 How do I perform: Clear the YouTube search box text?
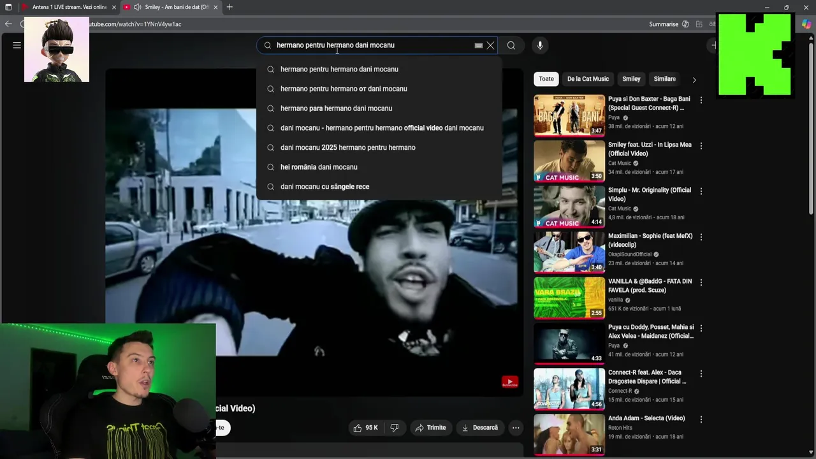pos(490,45)
